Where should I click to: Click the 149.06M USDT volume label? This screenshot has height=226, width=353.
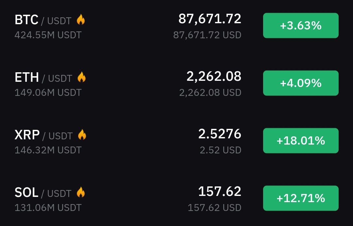click(x=48, y=93)
